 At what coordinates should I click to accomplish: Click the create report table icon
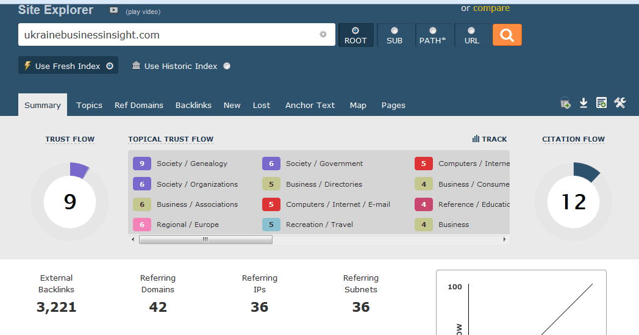click(602, 103)
